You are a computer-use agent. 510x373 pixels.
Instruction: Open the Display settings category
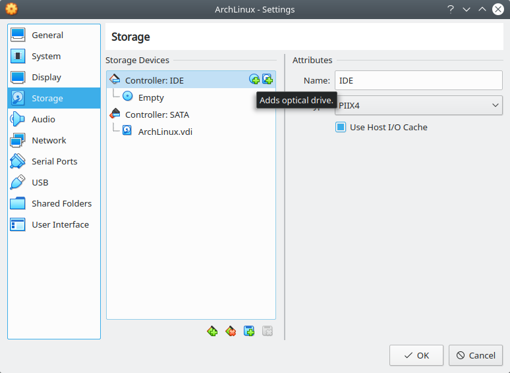54,77
